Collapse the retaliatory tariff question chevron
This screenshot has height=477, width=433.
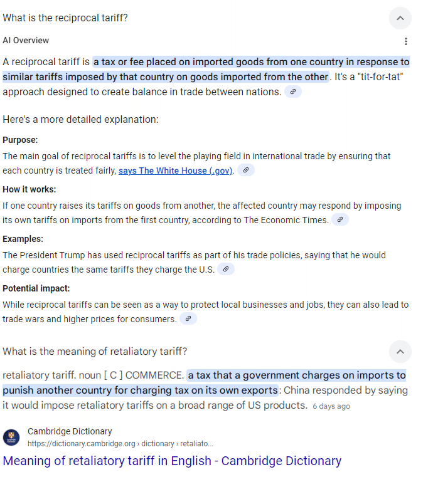[400, 352]
